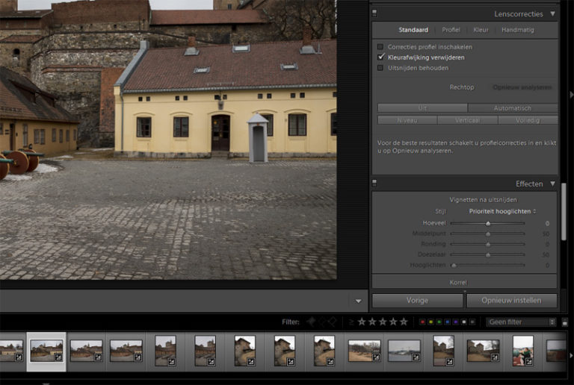This screenshot has width=574, height=385.
Task: Click the Vorige button
Action: coord(417,300)
